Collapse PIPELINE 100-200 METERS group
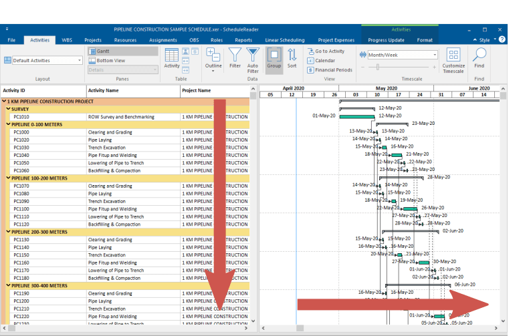 point(9,178)
